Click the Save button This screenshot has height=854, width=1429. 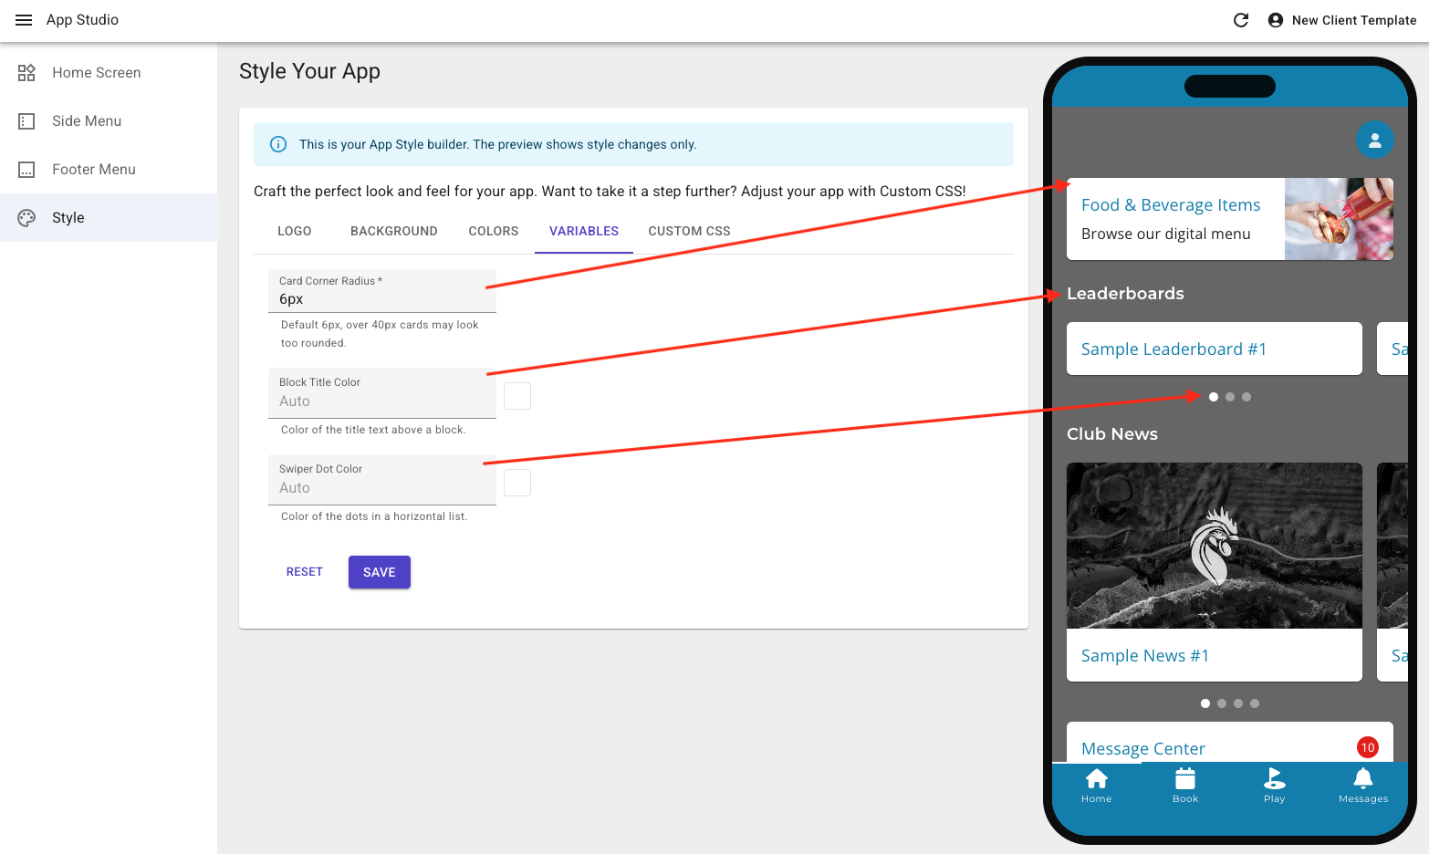point(380,572)
